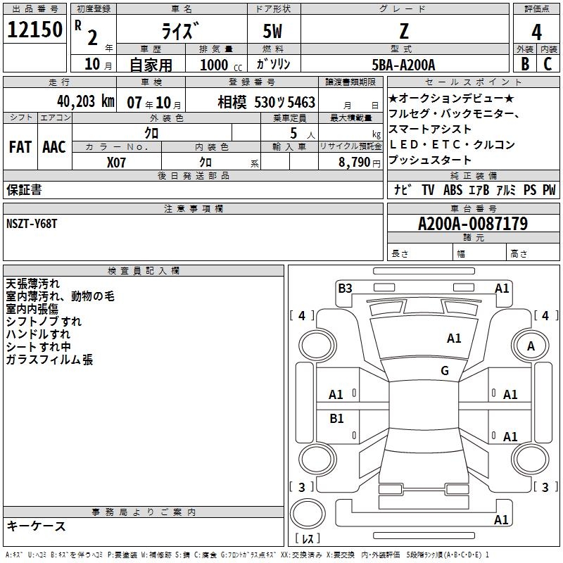
Task: Select the header "注意事項欄"
Action: click(x=193, y=208)
